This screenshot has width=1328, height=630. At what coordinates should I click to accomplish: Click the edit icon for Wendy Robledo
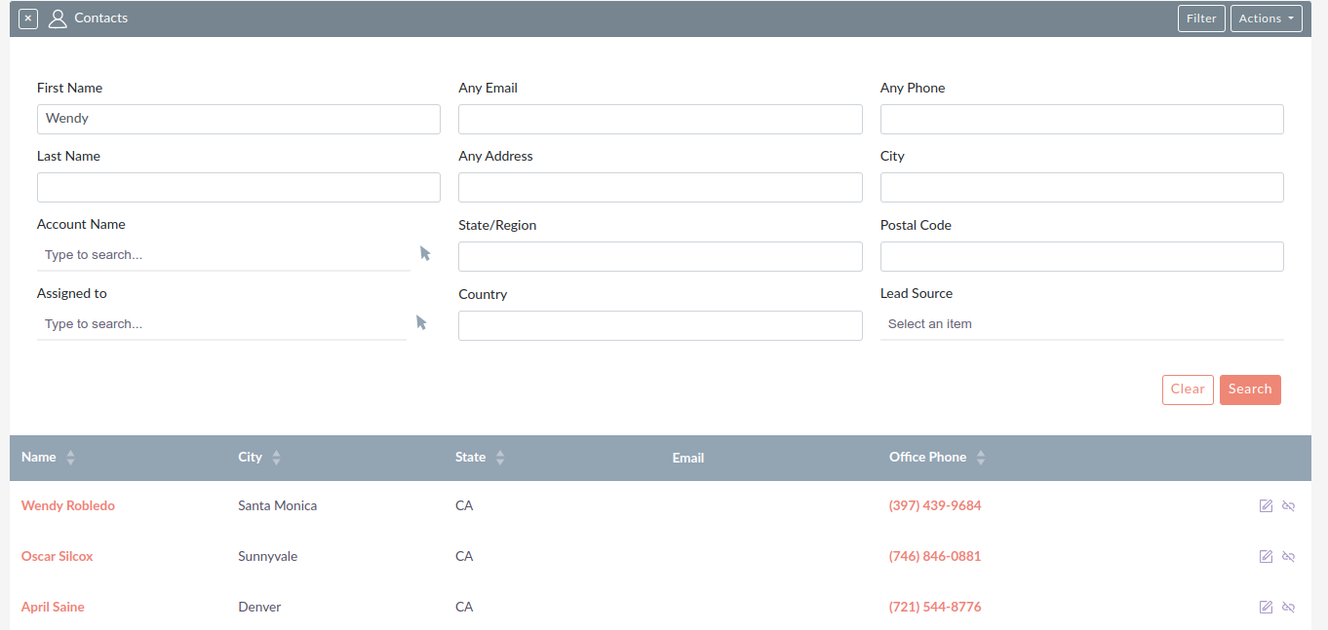(x=1266, y=505)
